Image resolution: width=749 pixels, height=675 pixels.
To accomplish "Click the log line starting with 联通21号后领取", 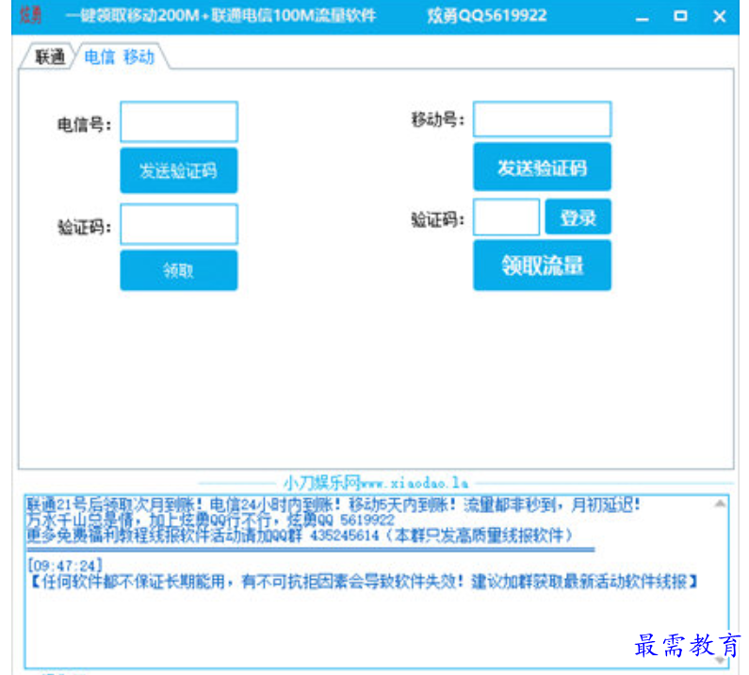I will pyautogui.click(x=333, y=505).
